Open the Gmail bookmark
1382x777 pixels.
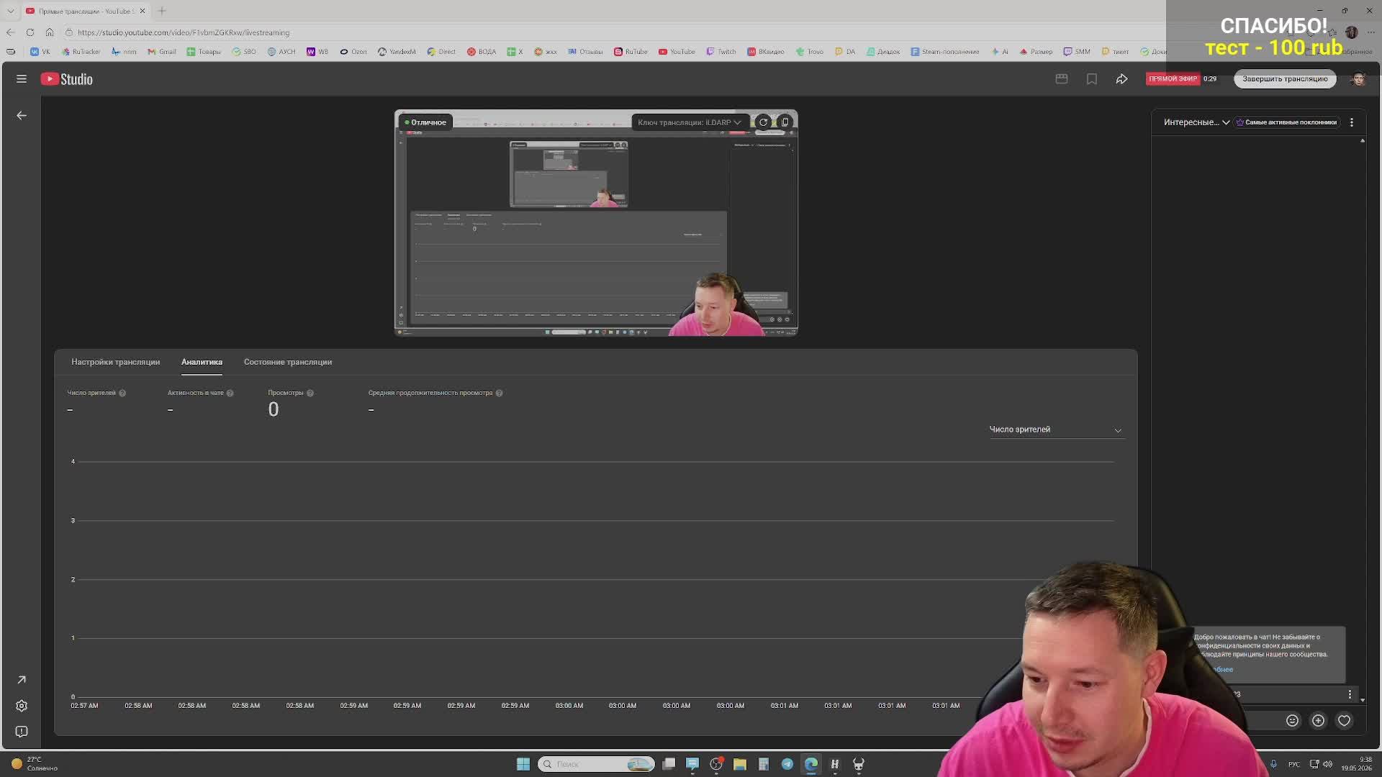[x=162, y=52]
